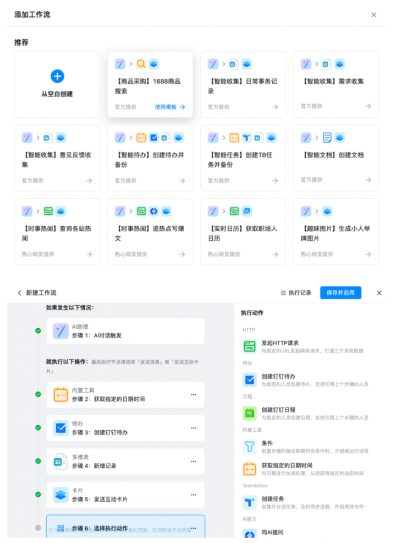Select 步骤 5: 发送互动卡片
Screen dimensions: 396x543
pos(125,495)
